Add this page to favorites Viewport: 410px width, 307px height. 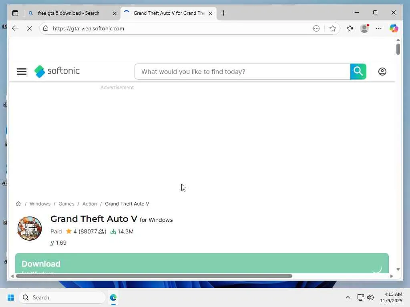click(x=333, y=28)
